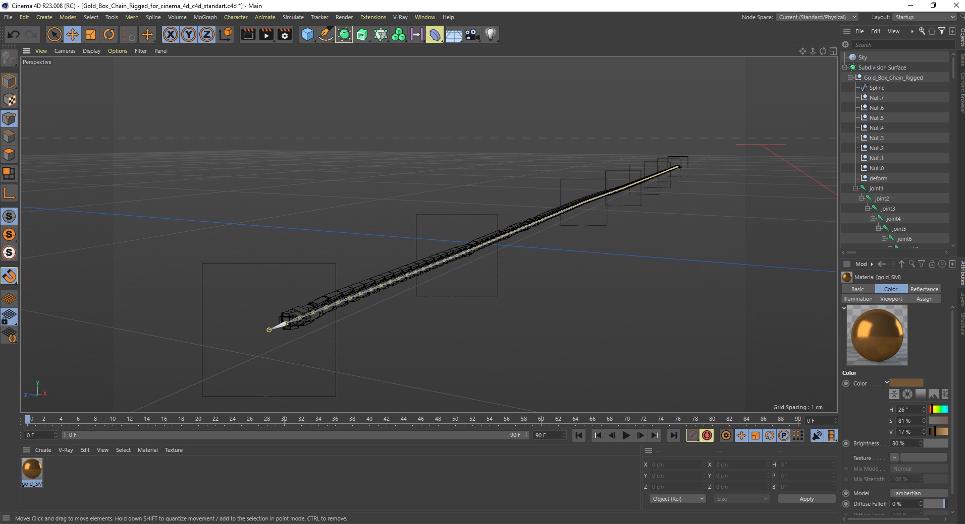Toggle the Brightness parameter animation dot
The image size is (965, 524).
point(846,443)
